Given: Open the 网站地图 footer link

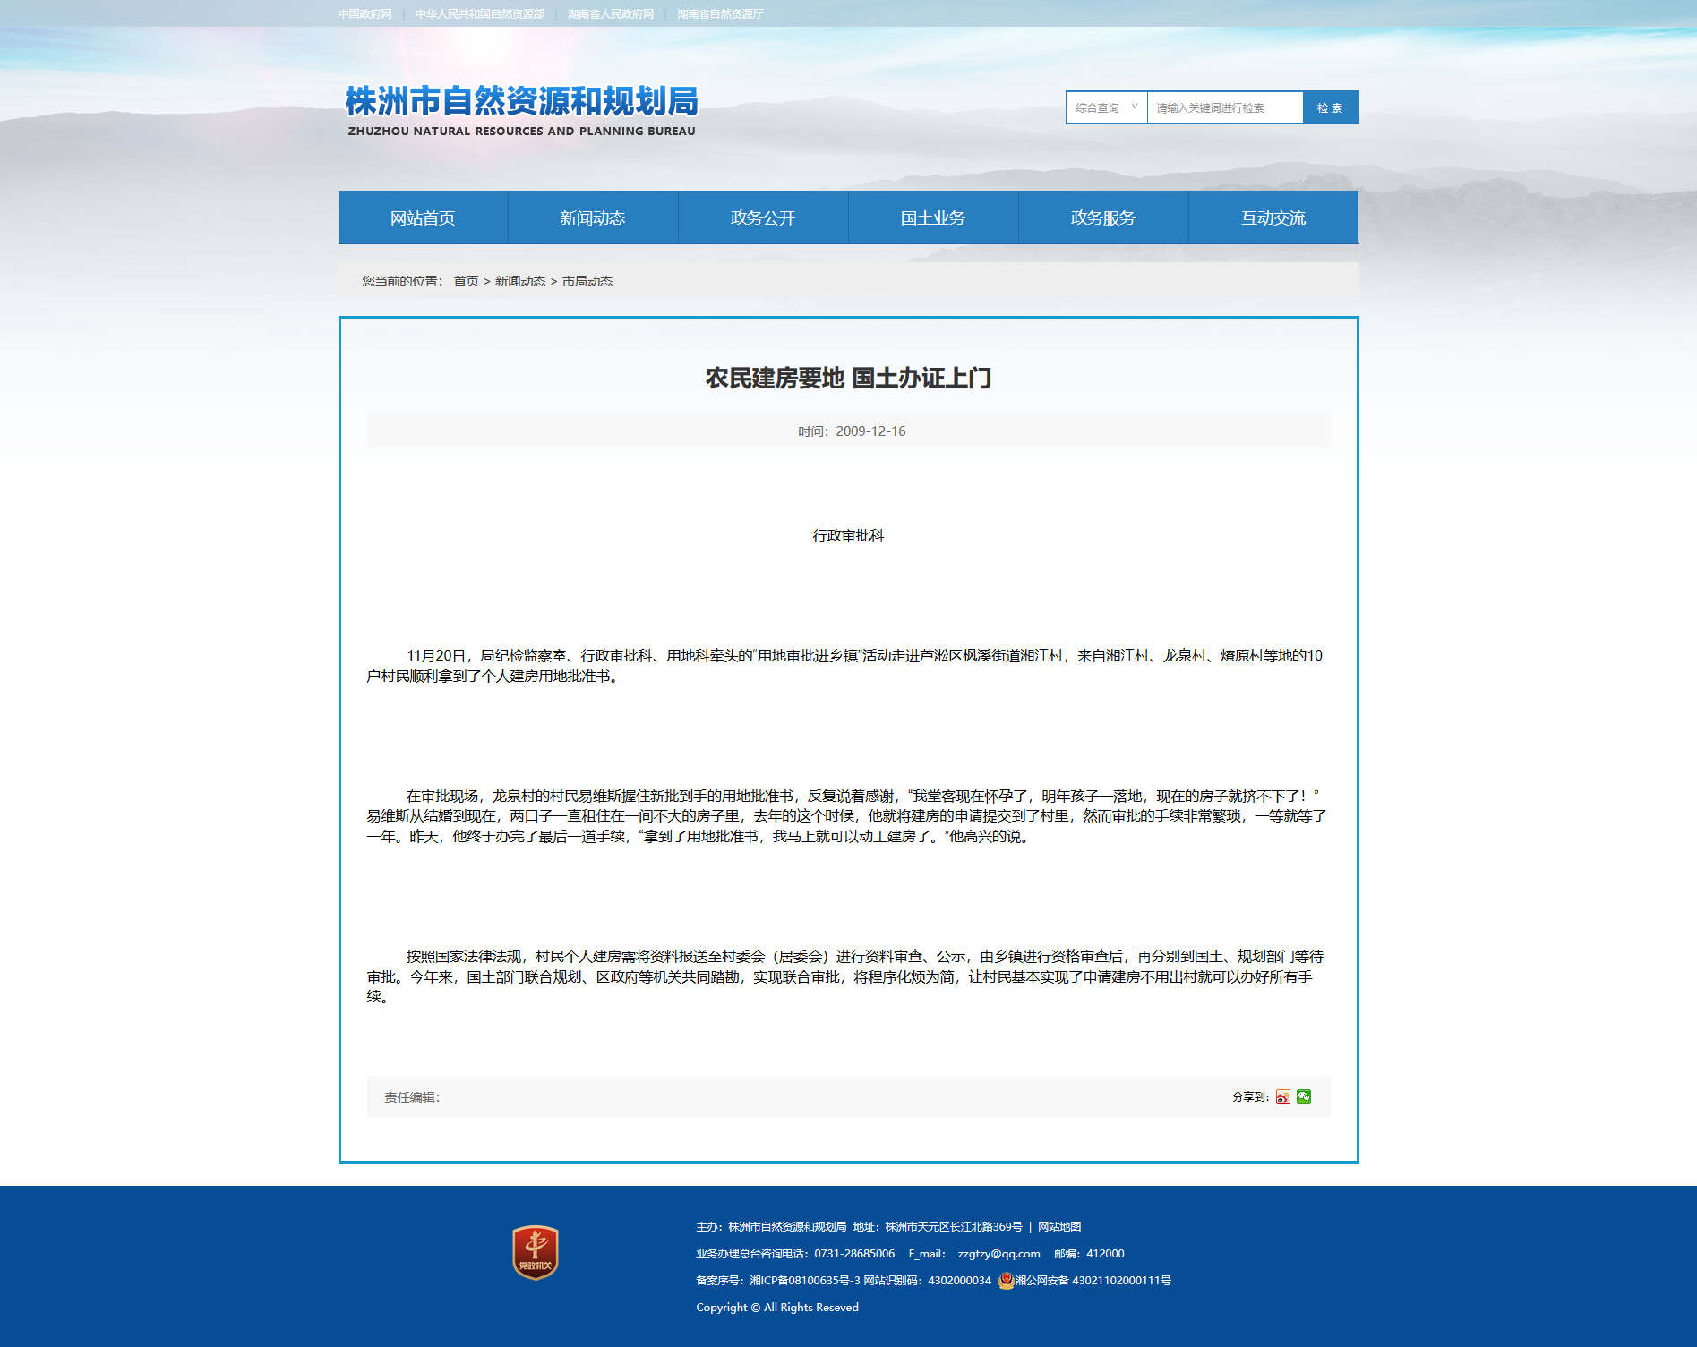Looking at the screenshot, I should coord(1059,1227).
